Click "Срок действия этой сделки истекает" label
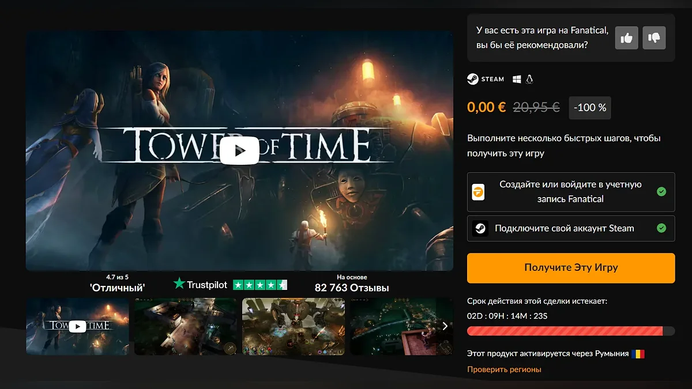Image resolution: width=692 pixels, height=389 pixels. [x=537, y=301]
